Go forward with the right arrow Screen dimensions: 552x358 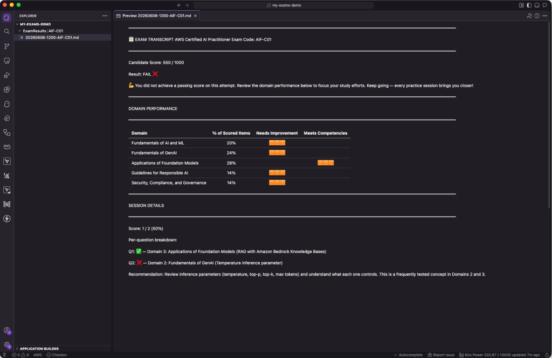187,5
